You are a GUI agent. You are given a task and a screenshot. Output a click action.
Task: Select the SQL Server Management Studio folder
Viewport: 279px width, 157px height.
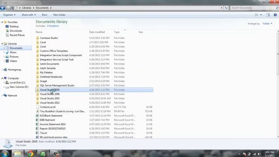(x=94, y=85)
